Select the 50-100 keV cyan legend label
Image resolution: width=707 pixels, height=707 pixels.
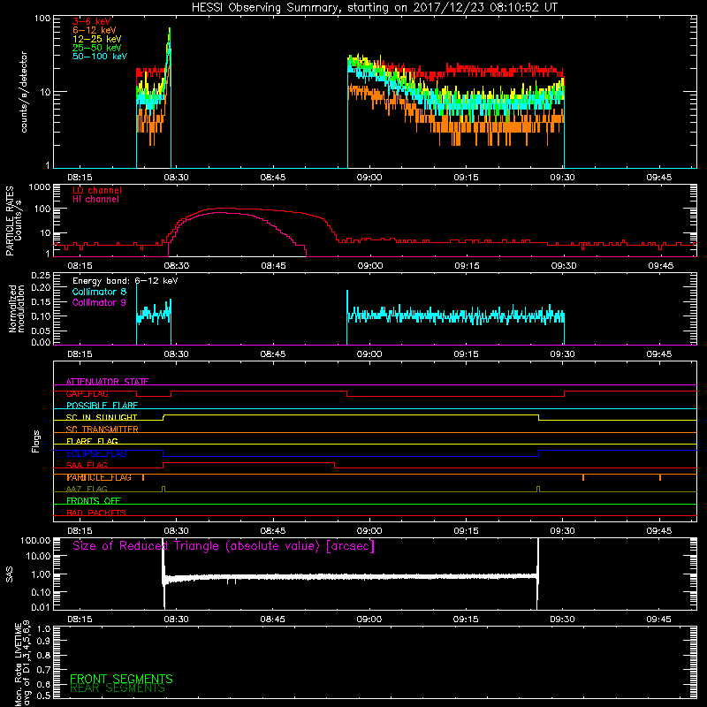pos(100,57)
